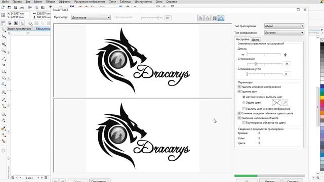
Task: Click the eyedropper next to Задать цвет
Action: click(285, 102)
